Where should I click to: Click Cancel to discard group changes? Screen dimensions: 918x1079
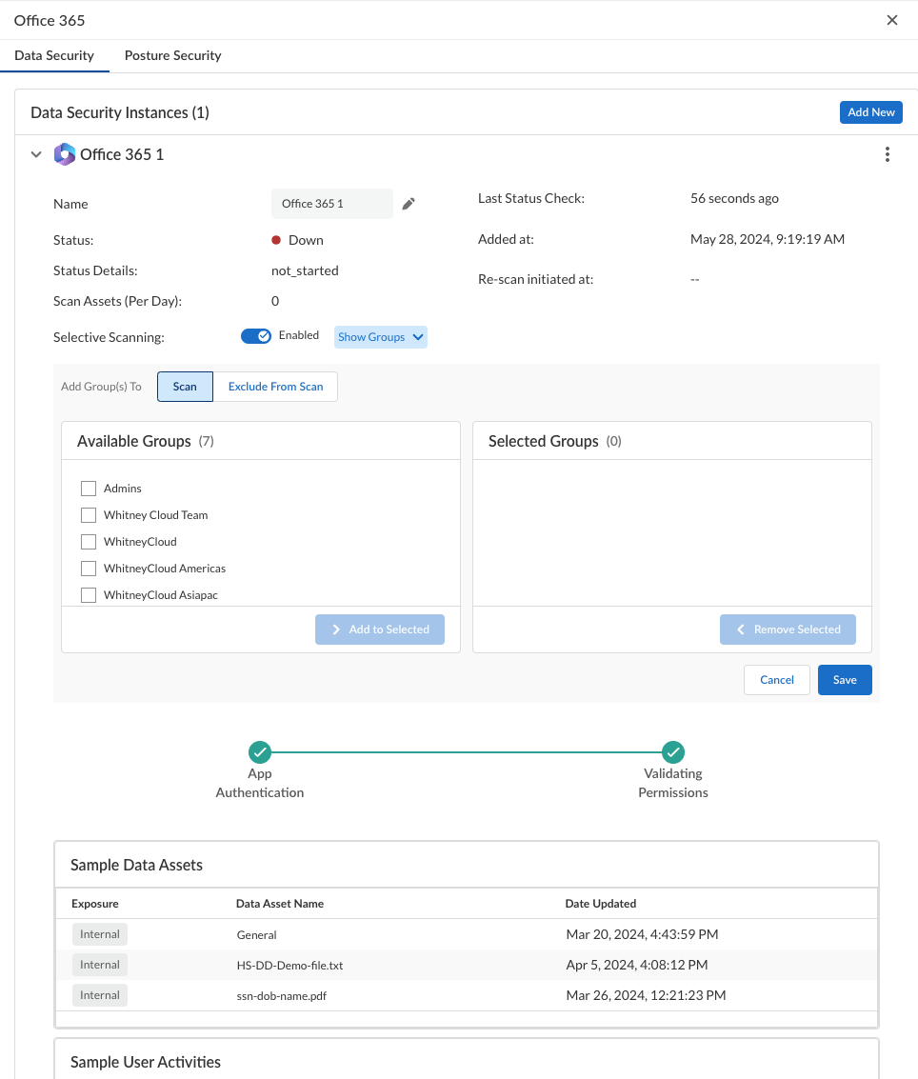click(776, 680)
